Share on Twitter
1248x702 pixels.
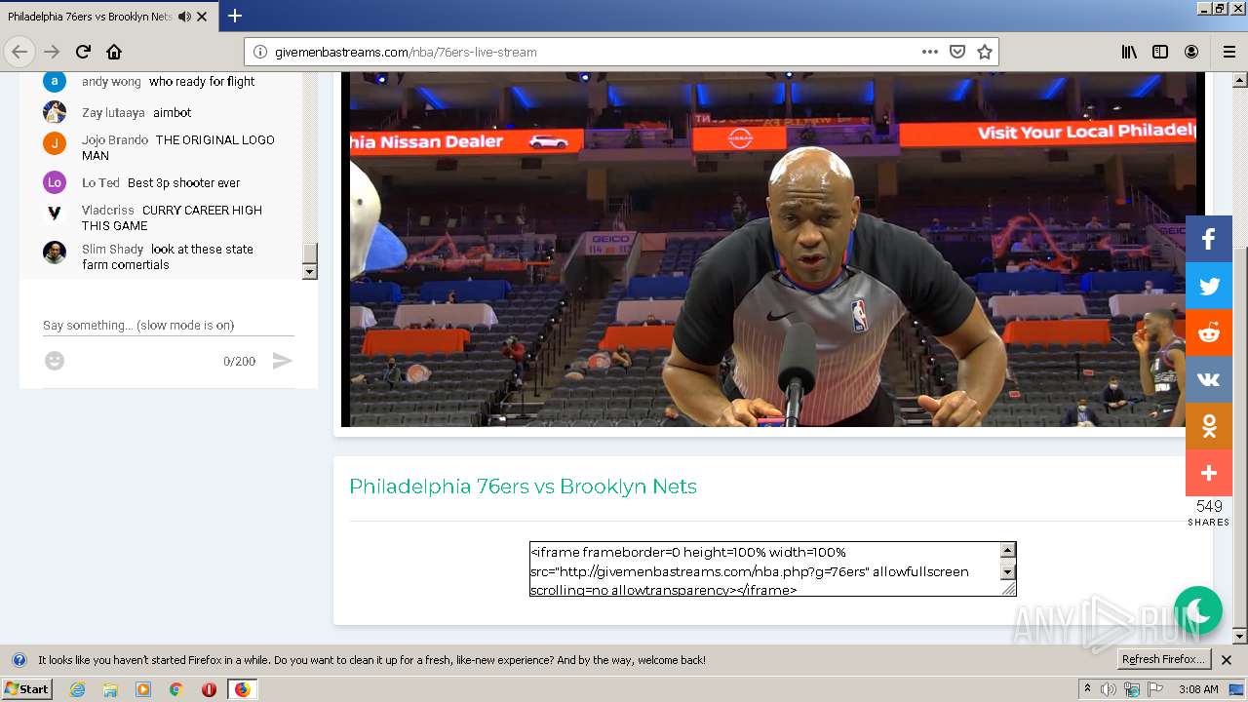tap(1209, 286)
